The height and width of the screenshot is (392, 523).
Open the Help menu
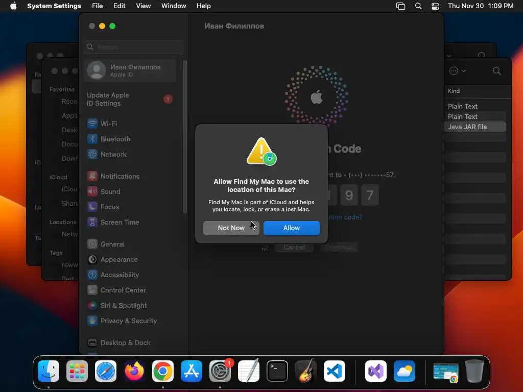click(x=203, y=6)
